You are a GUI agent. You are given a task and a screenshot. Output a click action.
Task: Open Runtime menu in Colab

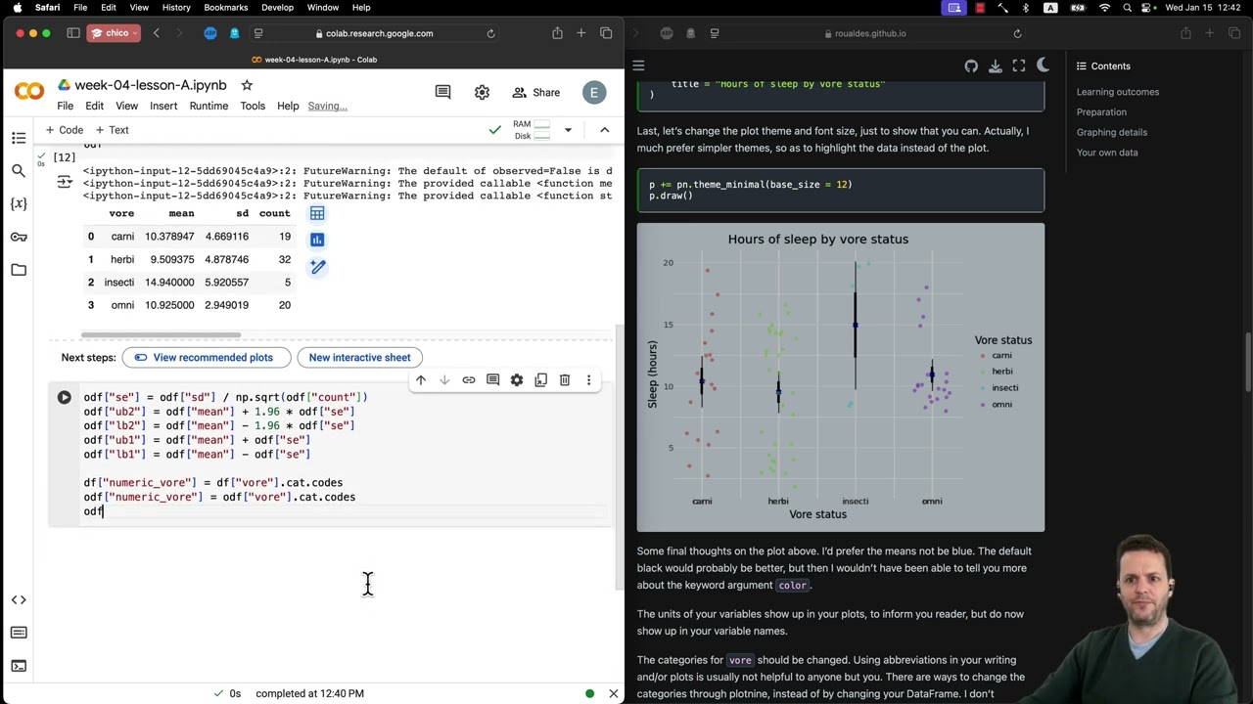click(x=209, y=106)
